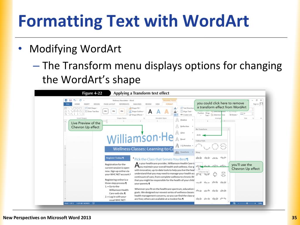The height and width of the screenshot is (225, 300).
Task: Open the Text Direction dropdown
Action: click(187, 108)
